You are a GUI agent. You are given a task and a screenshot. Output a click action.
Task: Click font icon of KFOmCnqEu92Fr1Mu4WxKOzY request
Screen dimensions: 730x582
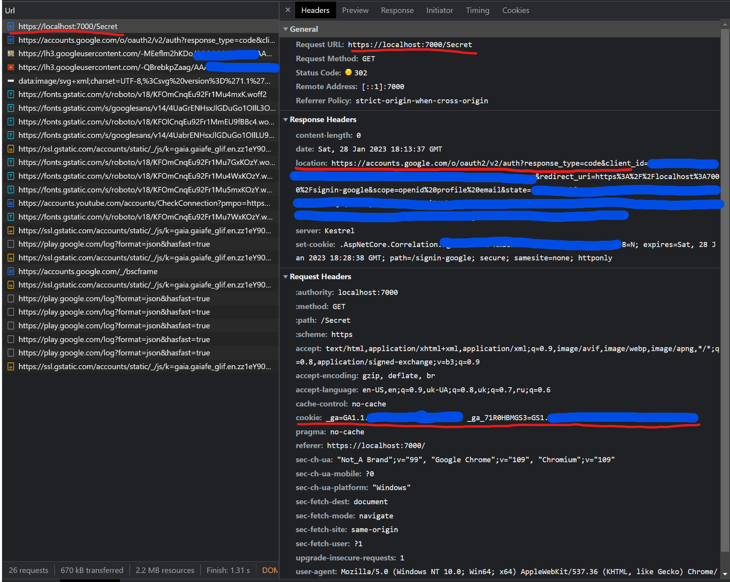(11, 176)
